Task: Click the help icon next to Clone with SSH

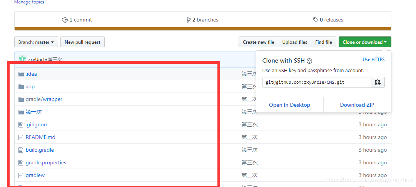Action: coord(309,61)
